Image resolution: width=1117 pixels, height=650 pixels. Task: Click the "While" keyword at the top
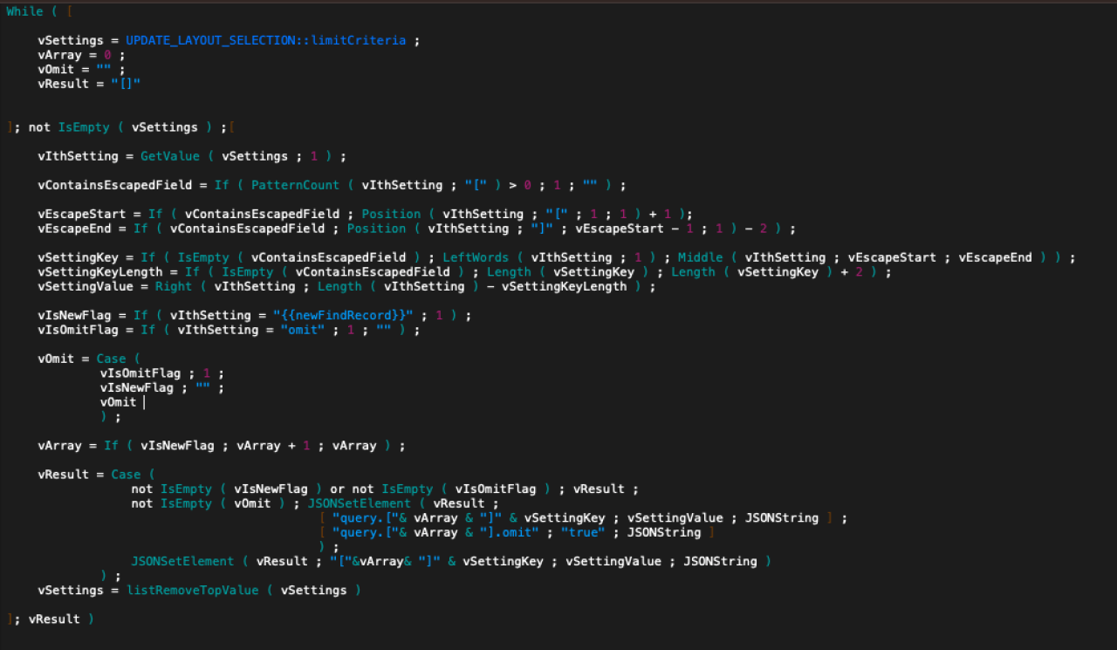25,11
